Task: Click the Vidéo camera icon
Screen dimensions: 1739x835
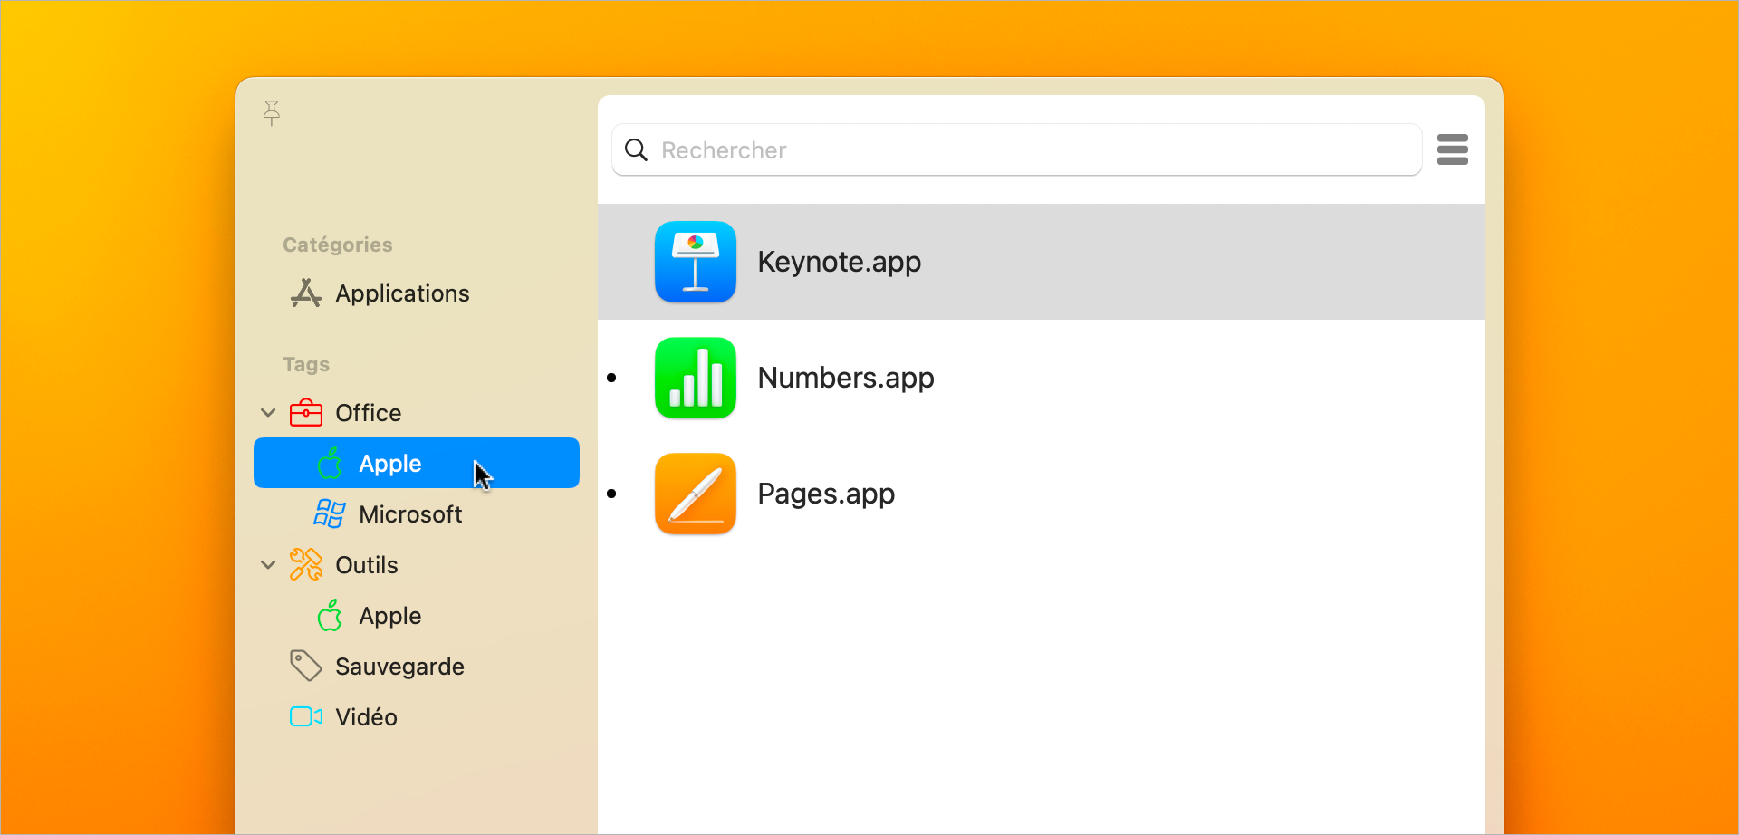Action: (x=306, y=717)
